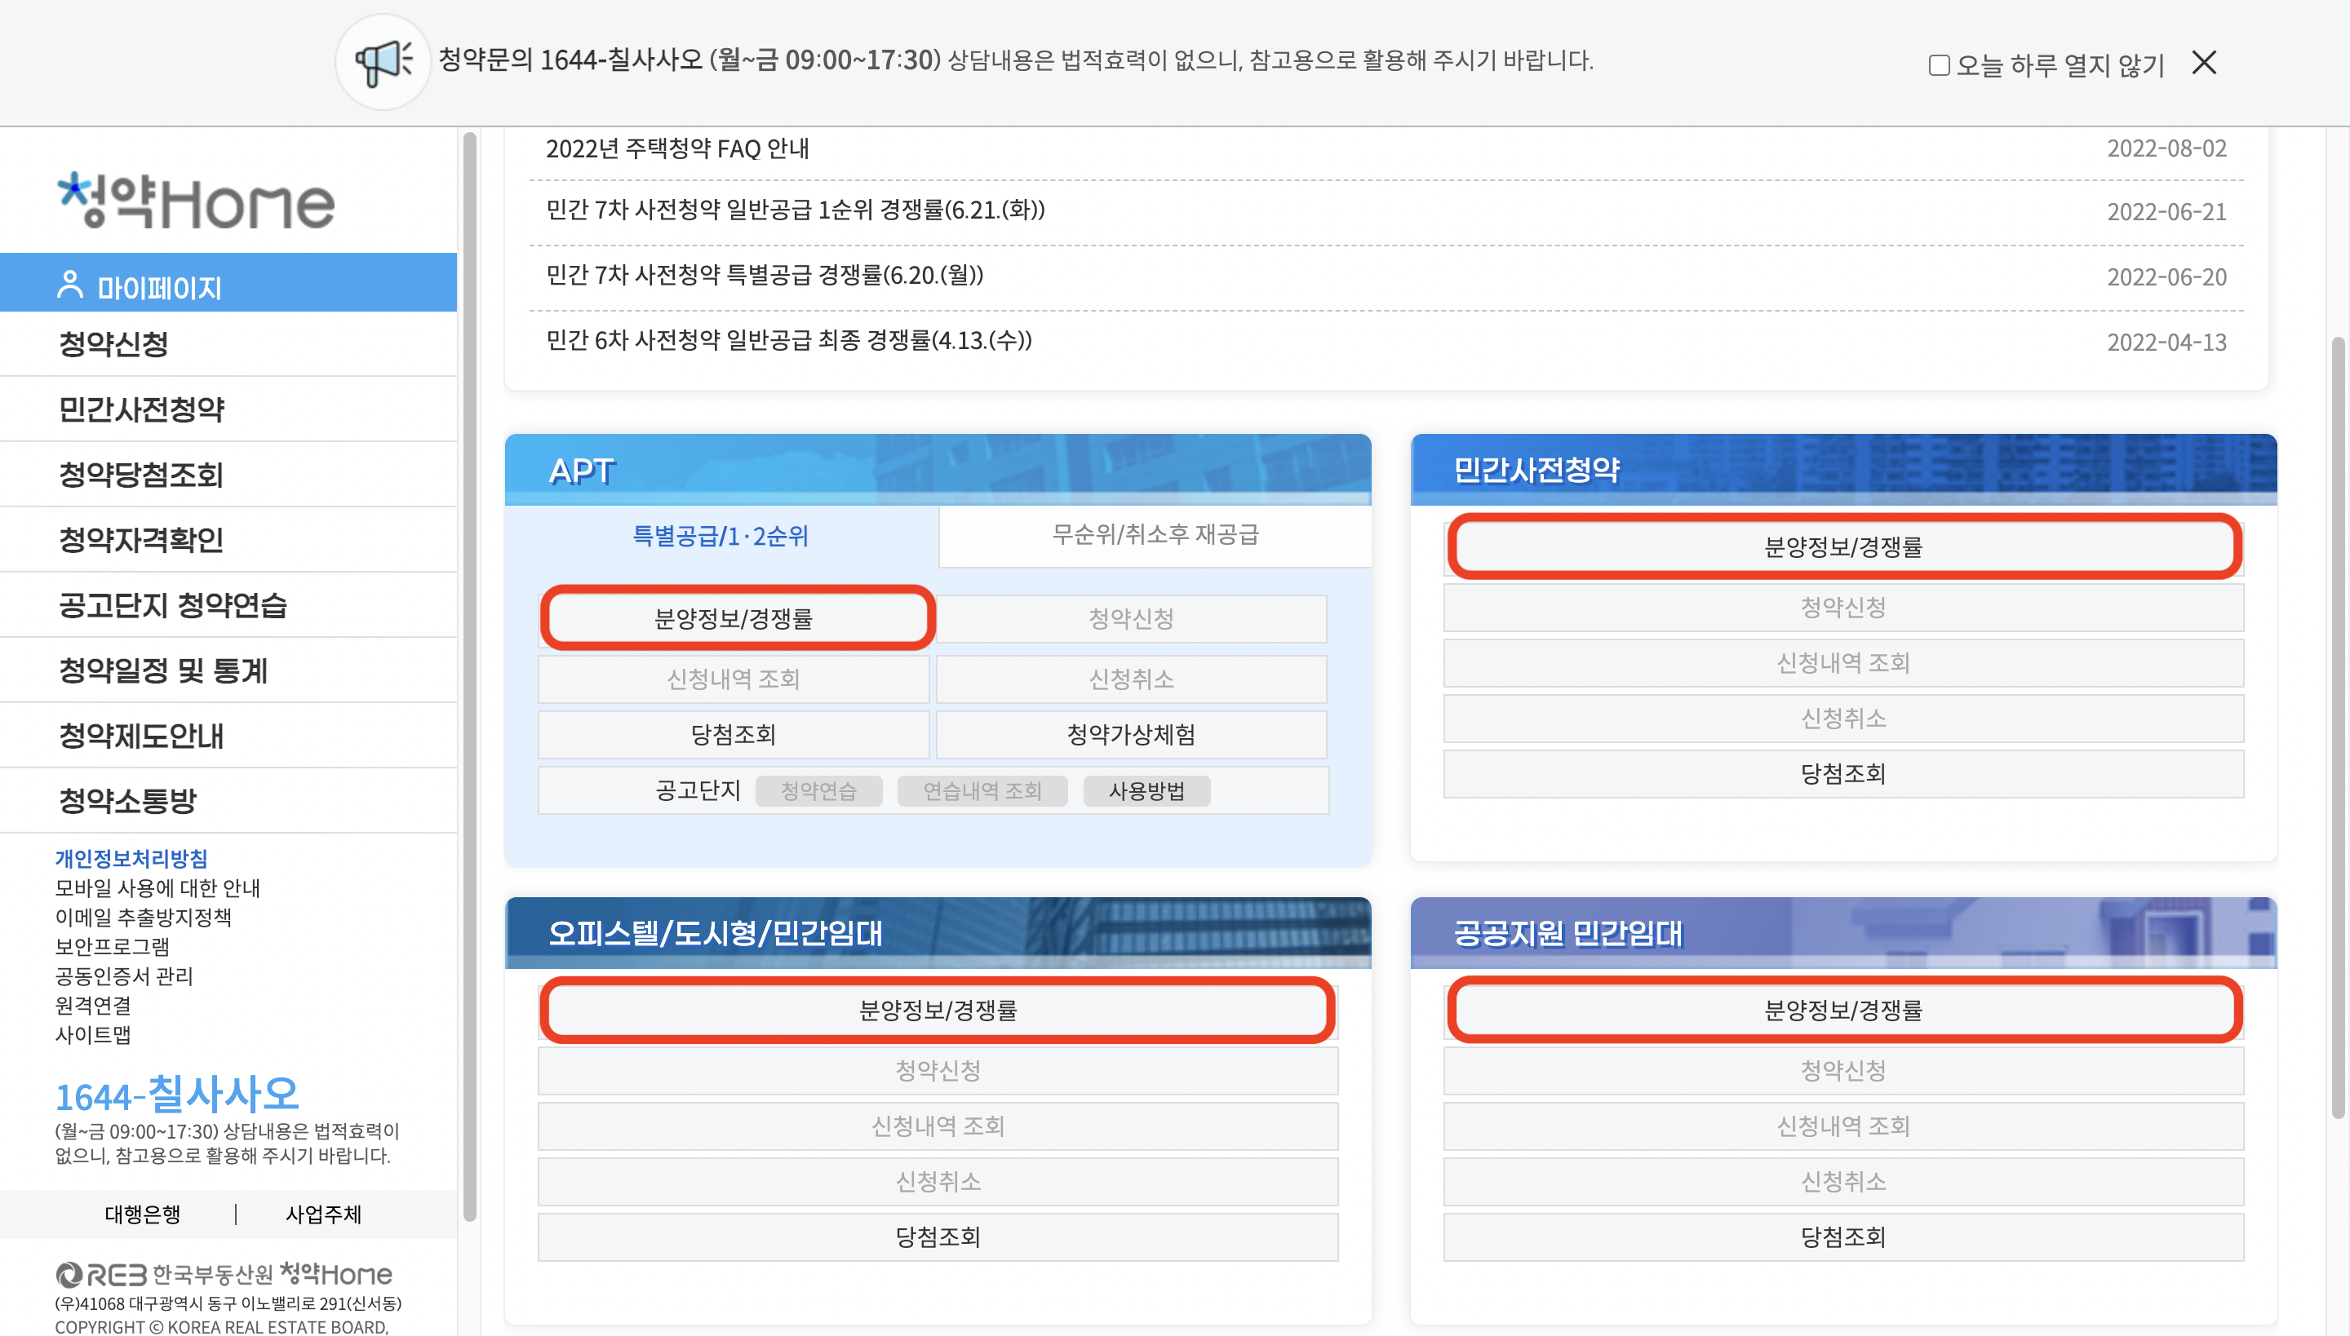Click the 청약Home logo
The image size is (2350, 1336).
196,200
